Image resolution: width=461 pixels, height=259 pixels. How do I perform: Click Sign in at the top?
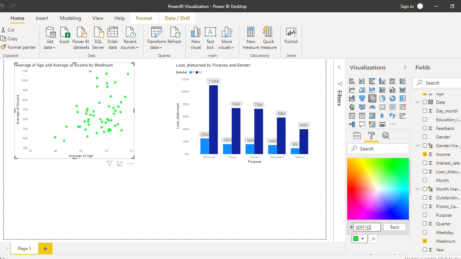point(407,6)
